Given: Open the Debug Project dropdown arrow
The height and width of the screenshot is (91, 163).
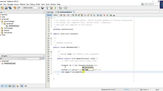Looking at the screenshot, I should click(63, 8).
